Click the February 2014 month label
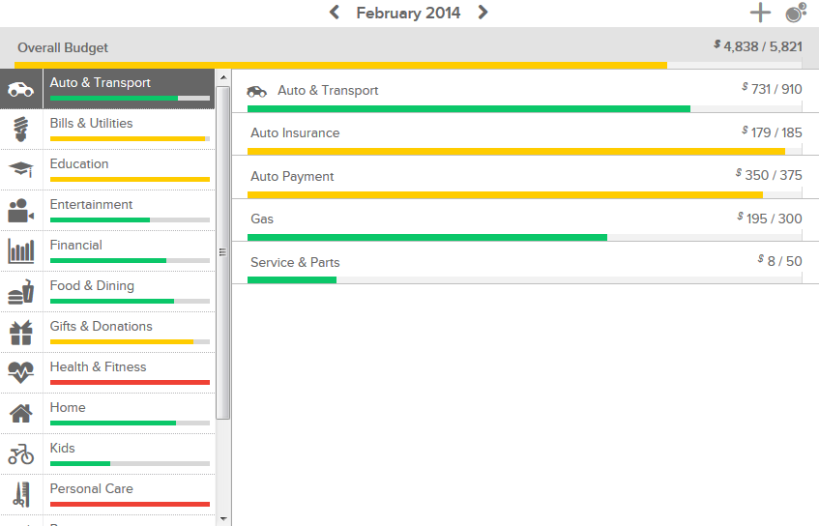Image resolution: width=819 pixels, height=526 pixels. pos(408,13)
